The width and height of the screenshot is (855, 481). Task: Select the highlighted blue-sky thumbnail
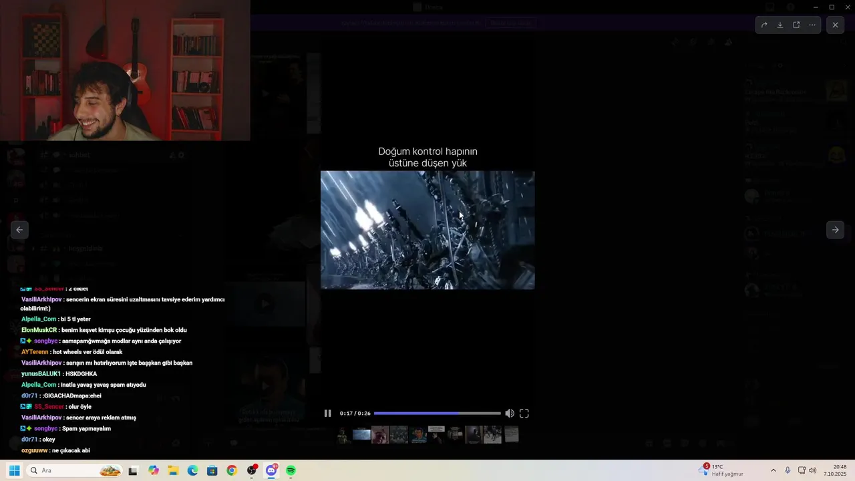[x=361, y=434]
